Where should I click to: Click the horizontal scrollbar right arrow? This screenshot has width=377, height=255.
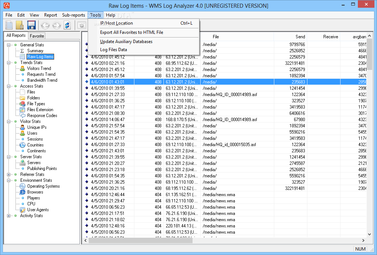pos(363,240)
